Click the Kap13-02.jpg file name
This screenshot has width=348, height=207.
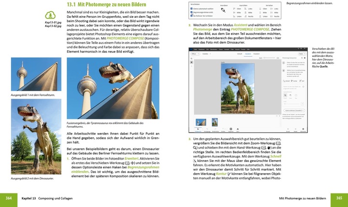[x=53, y=26]
